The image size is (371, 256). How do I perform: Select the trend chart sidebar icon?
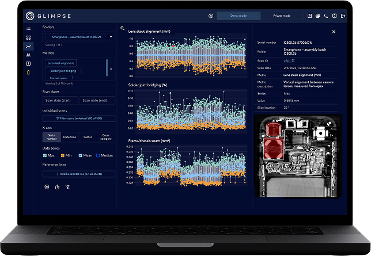(28, 46)
